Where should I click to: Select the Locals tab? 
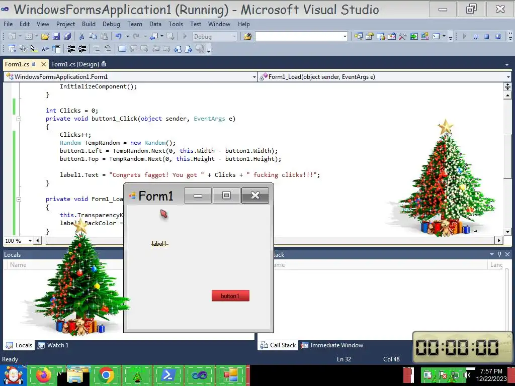tap(20, 345)
